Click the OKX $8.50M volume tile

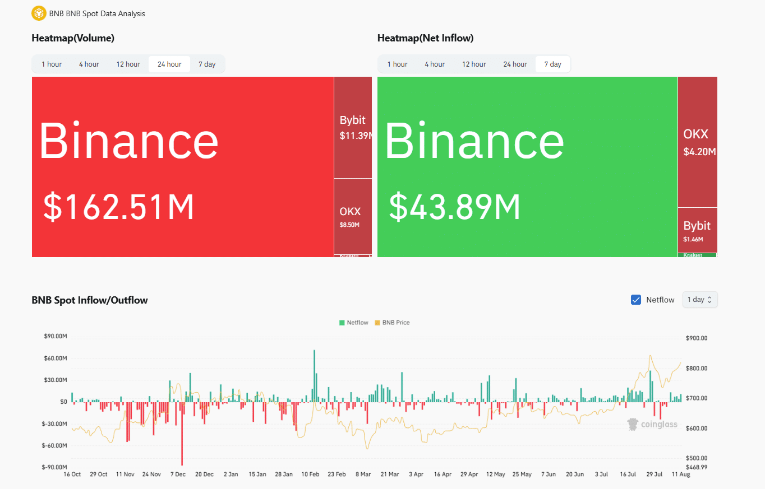(x=353, y=216)
